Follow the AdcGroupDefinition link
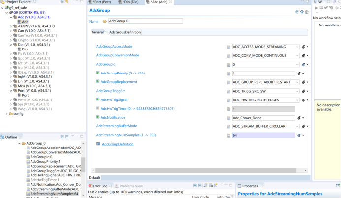The height and width of the screenshot is (198, 341). (x=118, y=144)
